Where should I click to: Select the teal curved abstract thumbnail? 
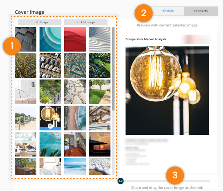(51, 39)
